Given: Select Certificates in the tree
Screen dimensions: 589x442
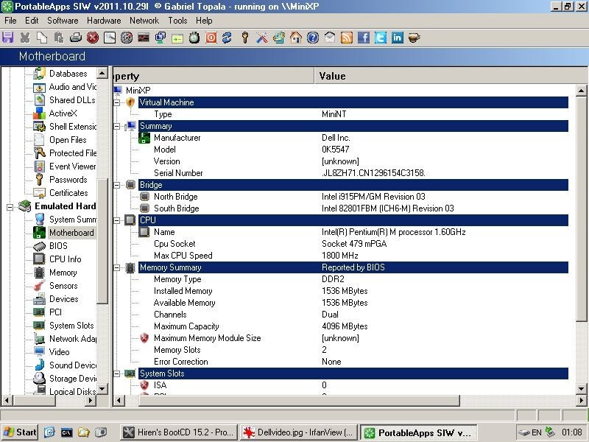Looking at the screenshot, I should click(x=68, y=193).
